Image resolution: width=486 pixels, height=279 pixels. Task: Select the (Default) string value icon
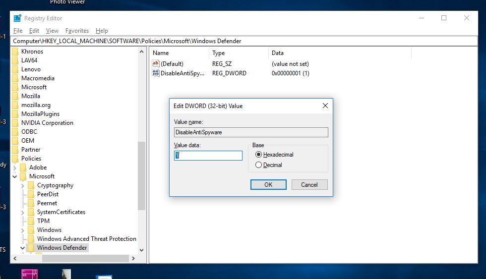tap(155, 63)
